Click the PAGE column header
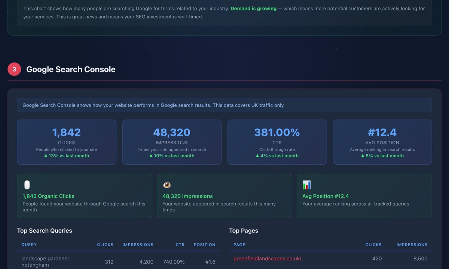 click(x=239, y=245)
